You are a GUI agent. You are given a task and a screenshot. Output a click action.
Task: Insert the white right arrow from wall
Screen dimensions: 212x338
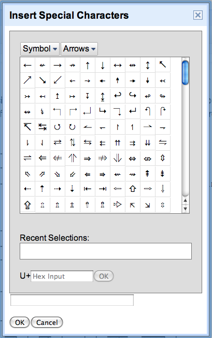tap(118, 204)
